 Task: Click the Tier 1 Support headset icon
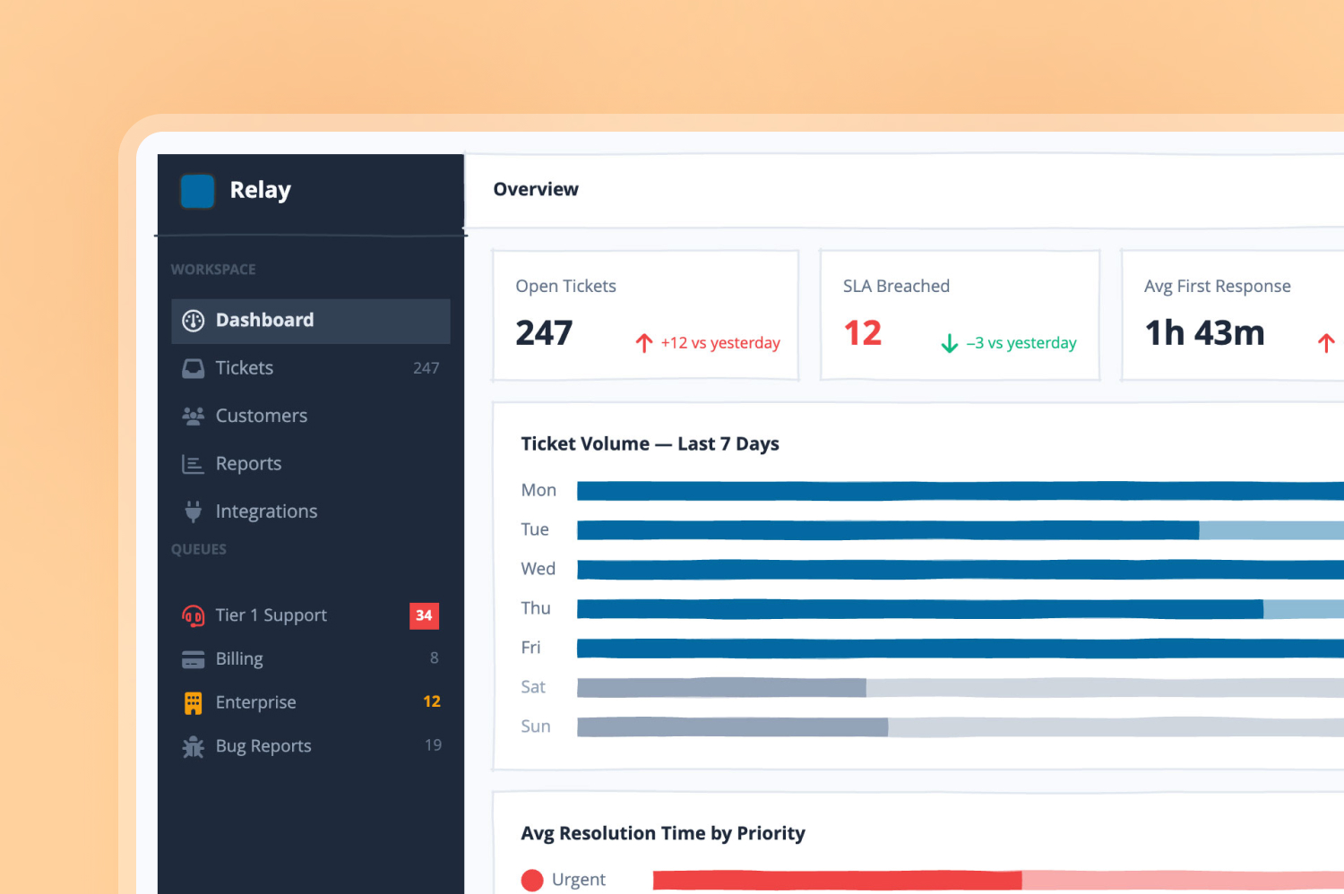(194, 615)
